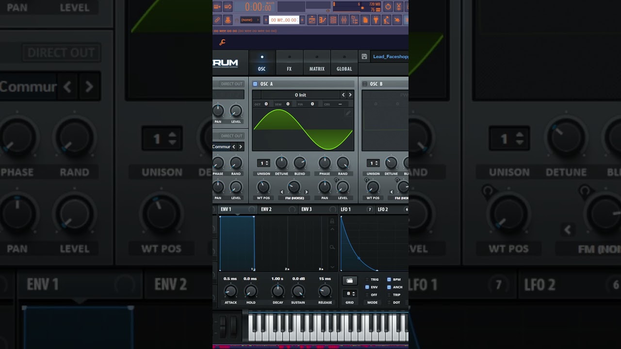This screenshot has width=621, height=349.
Task: Click the ENV 1 RELEASE knob
Action: [325, 291]
